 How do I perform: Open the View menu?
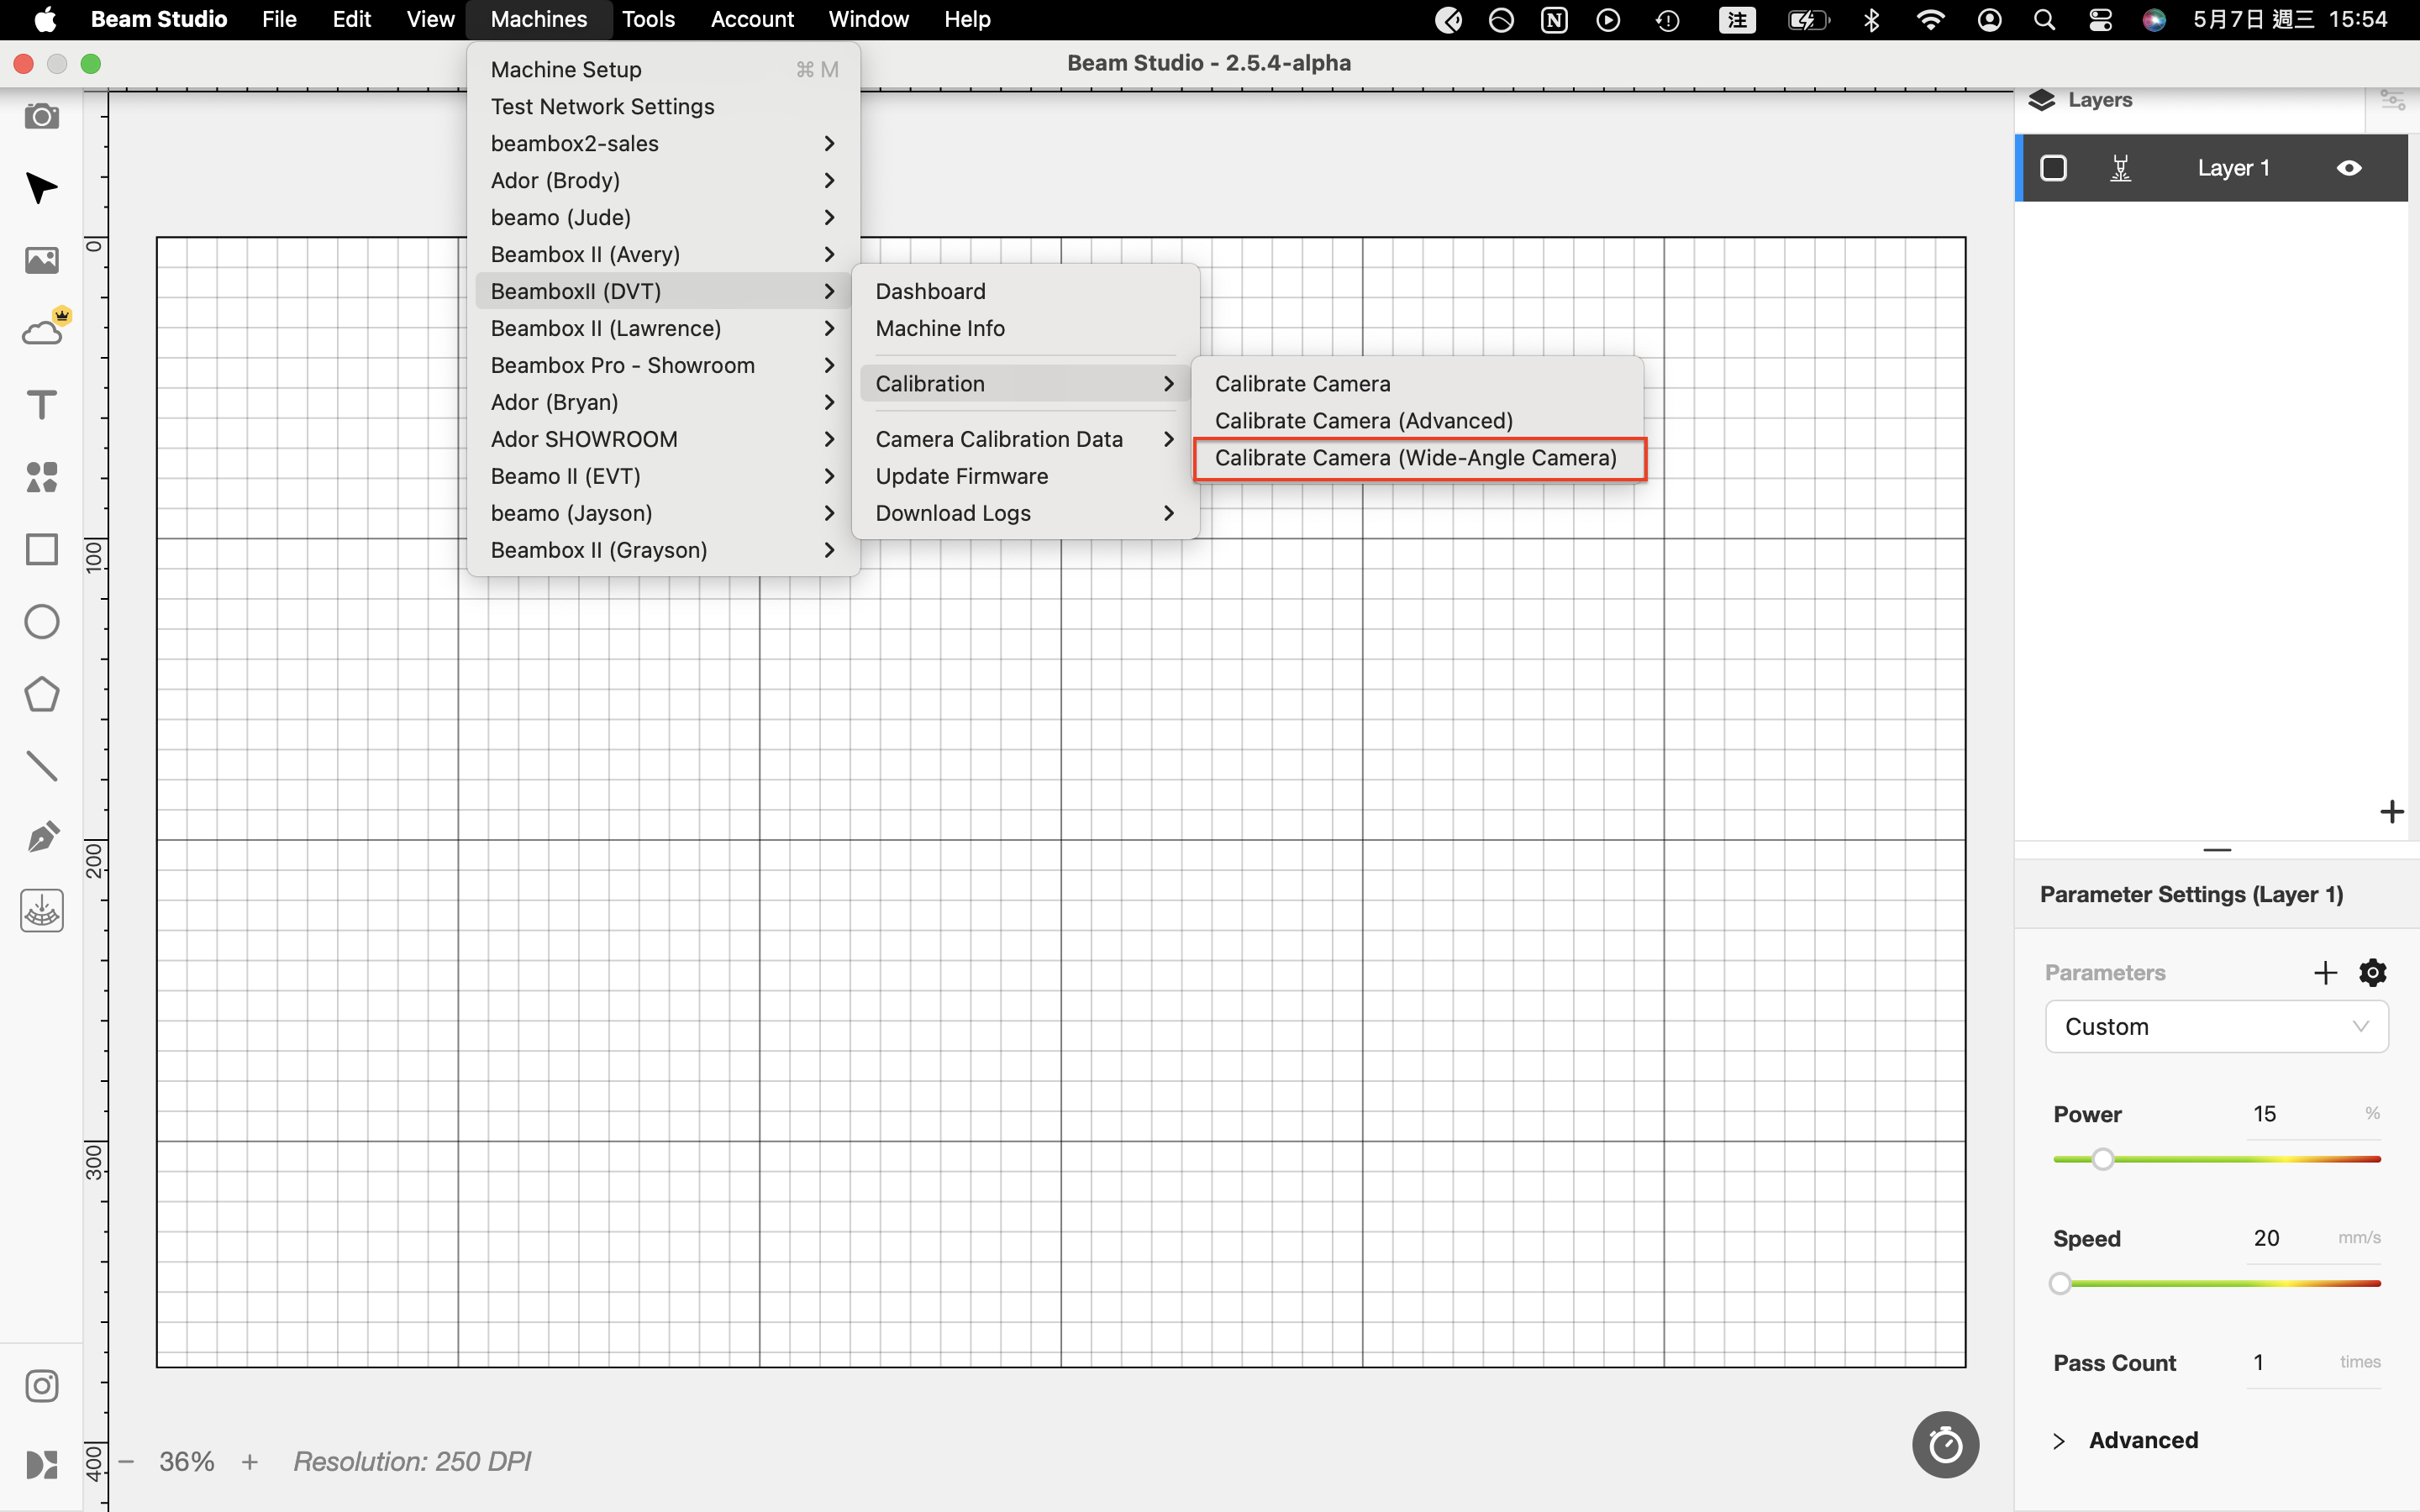[x=430, y=19]
